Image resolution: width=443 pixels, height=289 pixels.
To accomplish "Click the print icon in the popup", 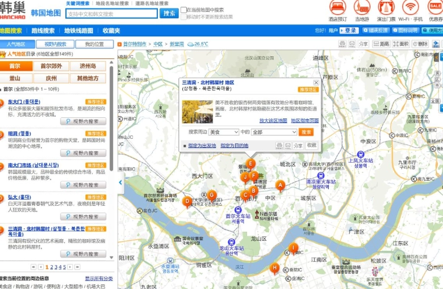I will pos(279,146).
